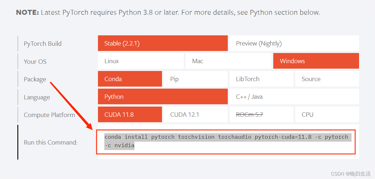Click the Compute Platform row label
375x179 pixels.
click(x=49, y=115)
